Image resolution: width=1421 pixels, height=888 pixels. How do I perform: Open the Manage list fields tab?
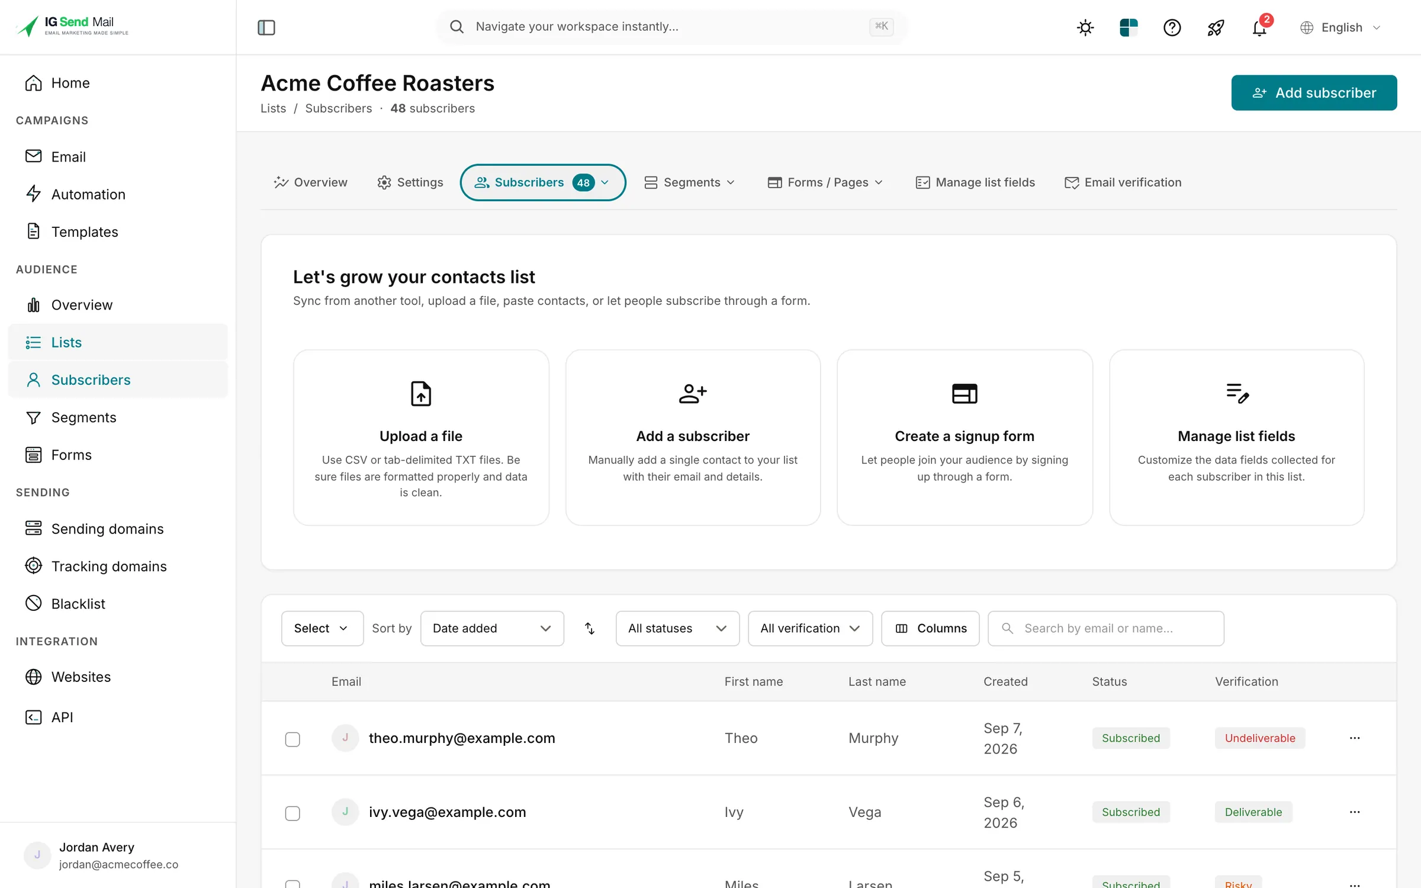pyautogui.click(x=975, y=182)
